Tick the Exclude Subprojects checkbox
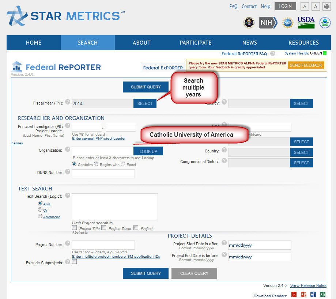 click(74, 261)
